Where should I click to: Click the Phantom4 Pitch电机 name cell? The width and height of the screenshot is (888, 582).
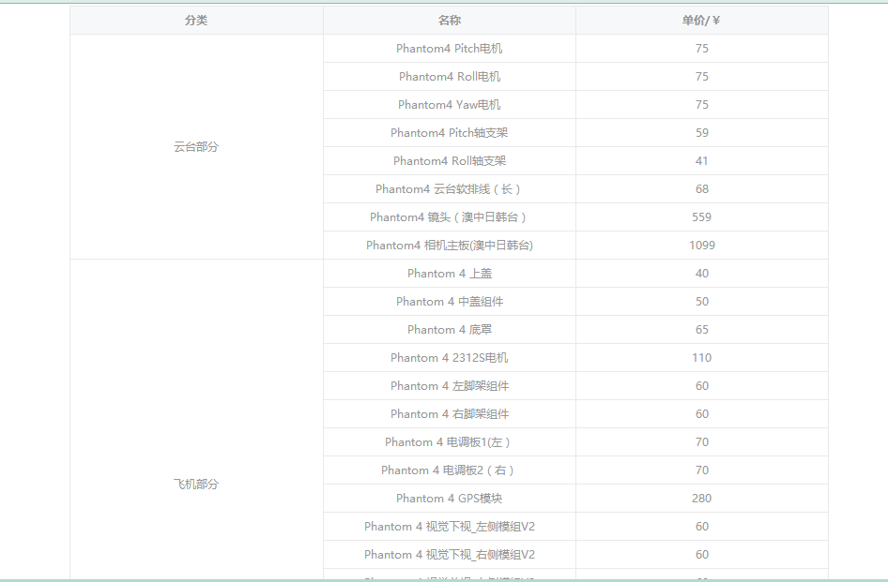(449, 49)
